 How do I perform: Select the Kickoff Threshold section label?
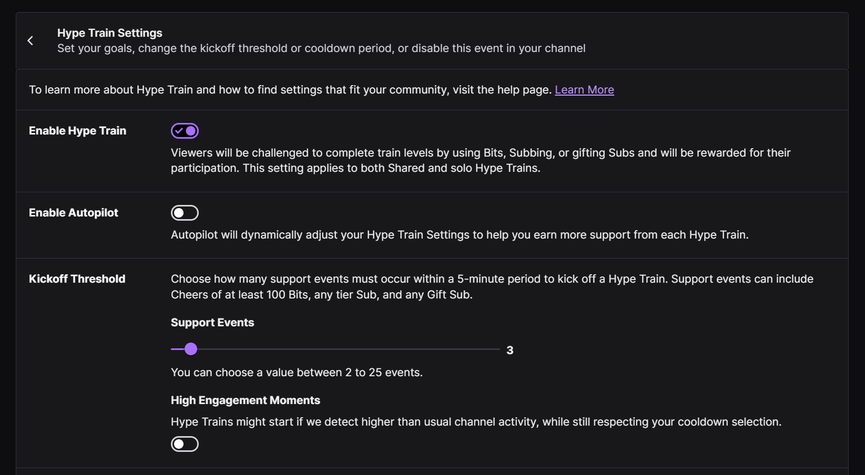pos(77,279)
